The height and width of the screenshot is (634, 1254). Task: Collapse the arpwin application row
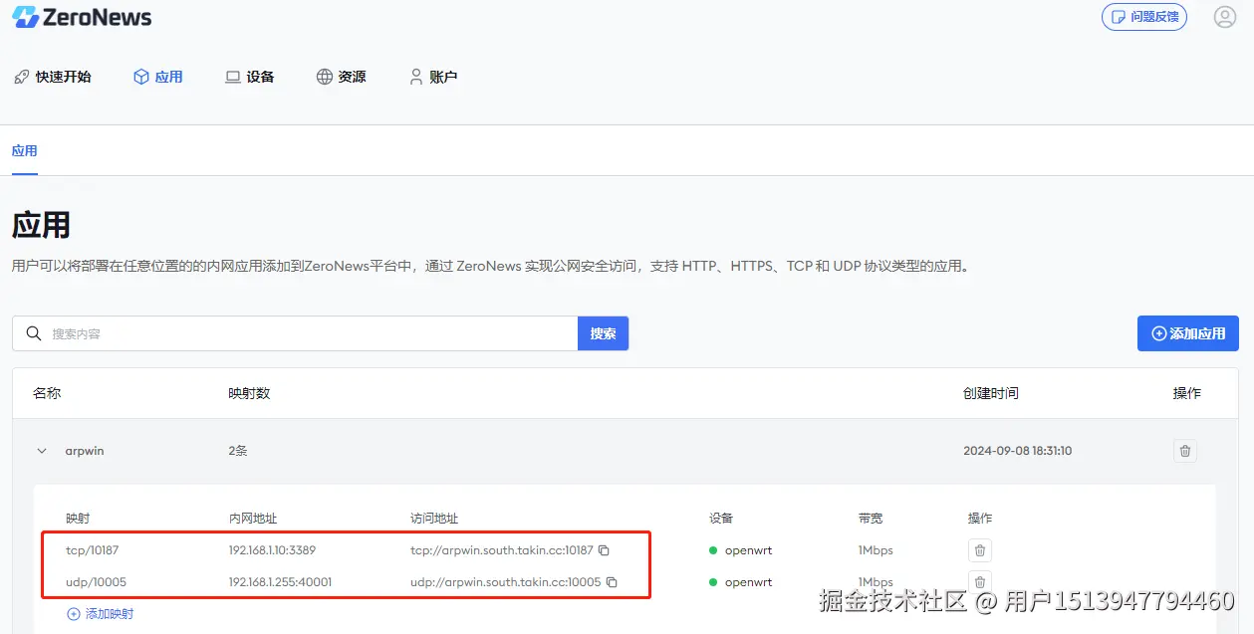coord(42,451)
